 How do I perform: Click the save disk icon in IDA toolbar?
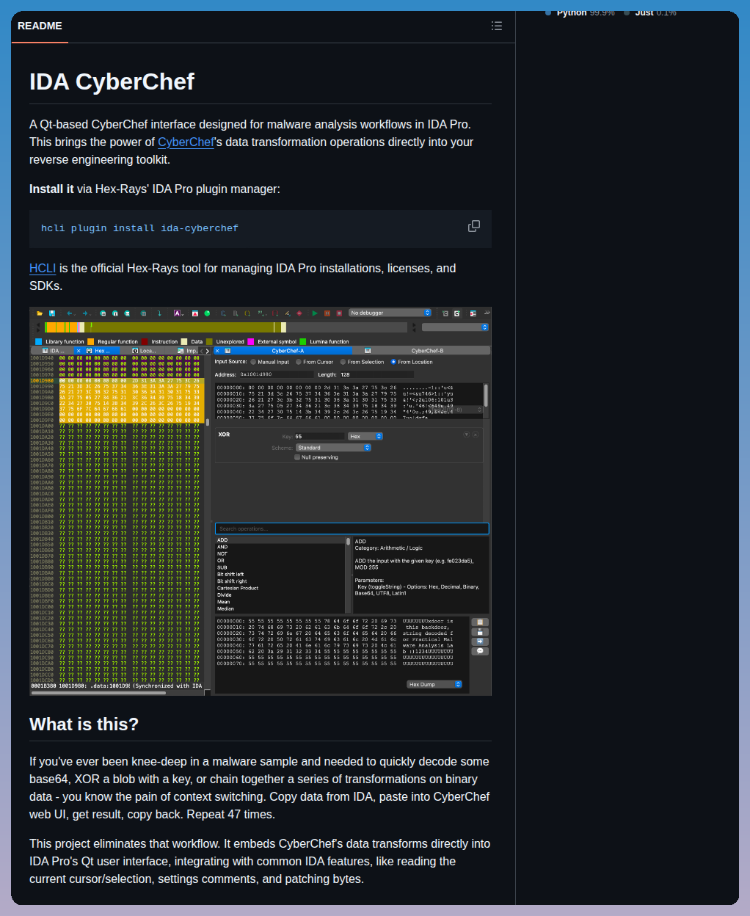point(51,313)
